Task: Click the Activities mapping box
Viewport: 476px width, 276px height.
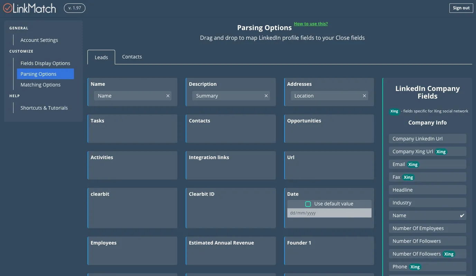Action: 132,165
